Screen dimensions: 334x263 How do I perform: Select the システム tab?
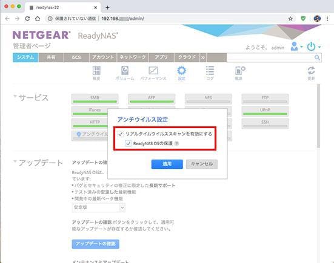point(25,57)
